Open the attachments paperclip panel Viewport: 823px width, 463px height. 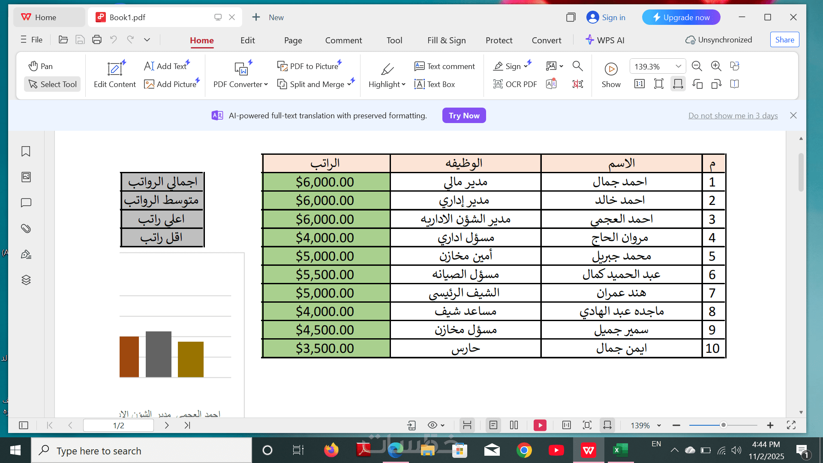point(26,228)
